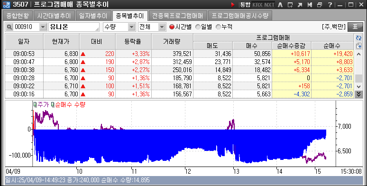The width and height of the screenshot is (367, 186).
Task: Open the 수량 dropdown
Action: (x=132, y=27)
